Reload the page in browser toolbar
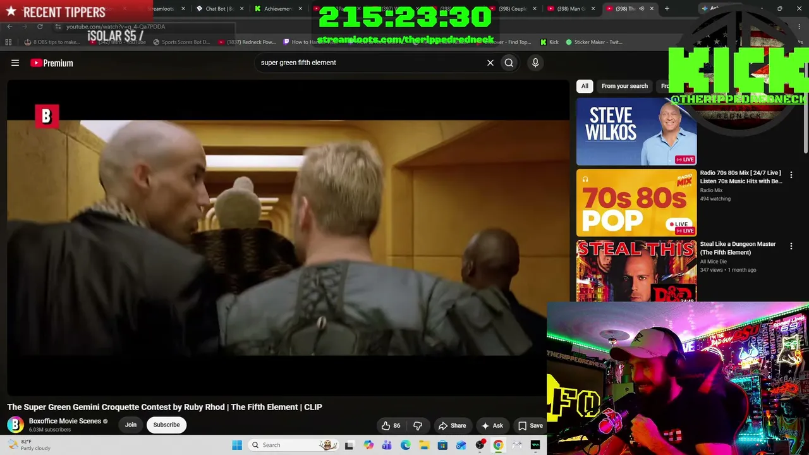Image resolution: width=809 pixels, height=455 pixels. [x=40, y=27]
